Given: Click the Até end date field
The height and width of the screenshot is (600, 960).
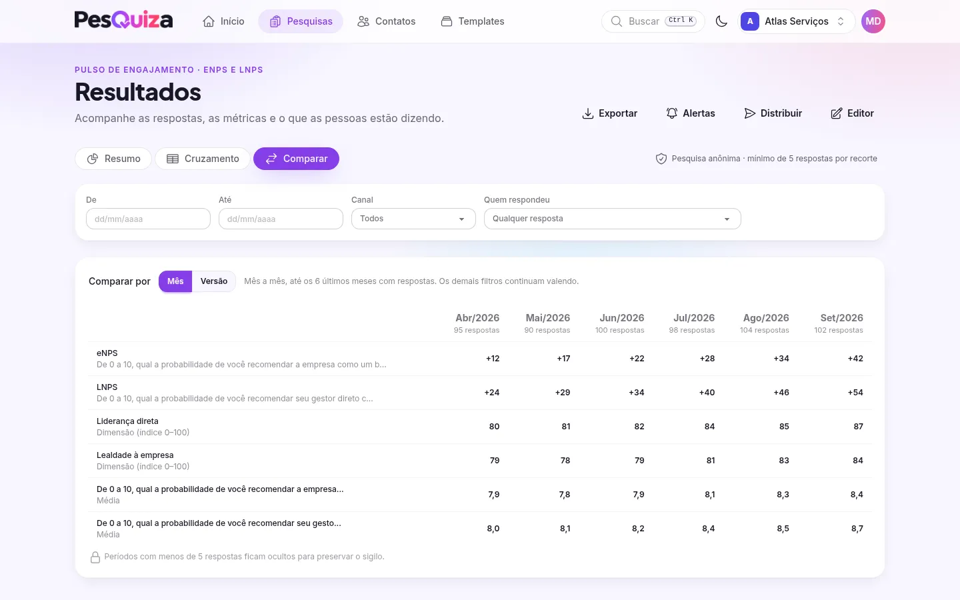Looking at the screenshot, I should (281, 219).
